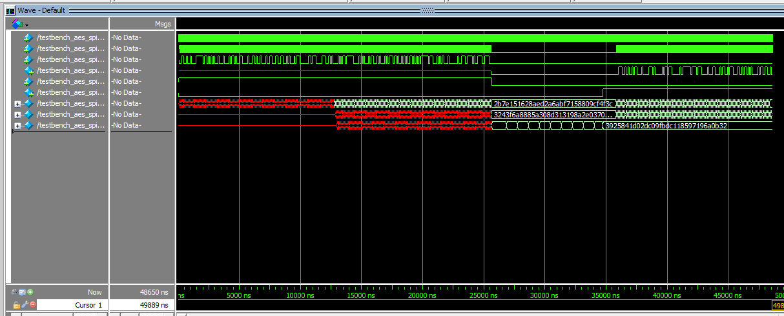
Task: Click waveform value 3925841d02dc09fbdc118597196a0b32
Action: click(666, 126)
